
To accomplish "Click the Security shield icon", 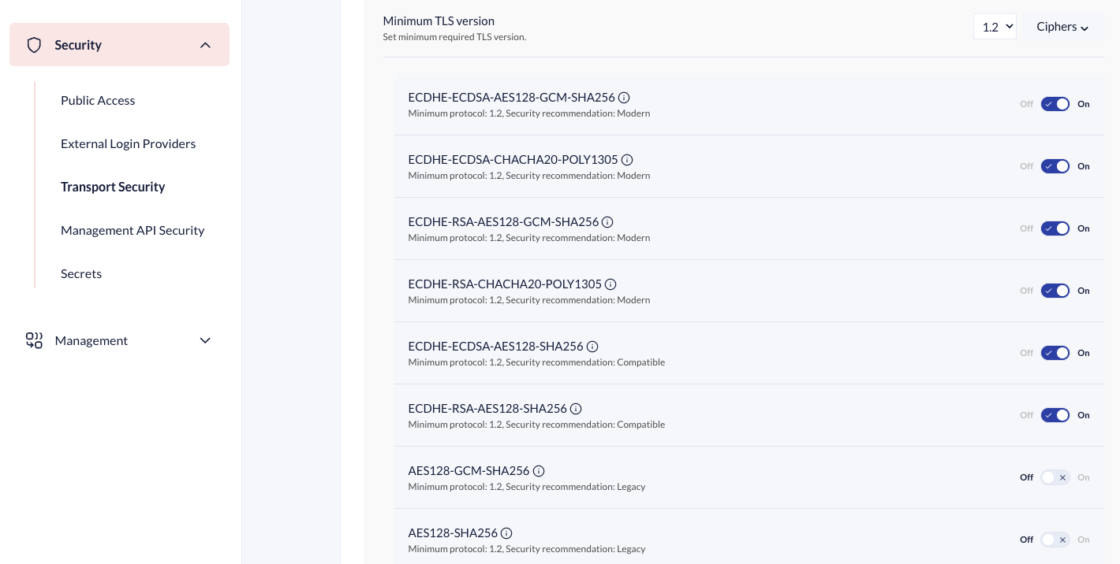I will [x=34, y=45].
